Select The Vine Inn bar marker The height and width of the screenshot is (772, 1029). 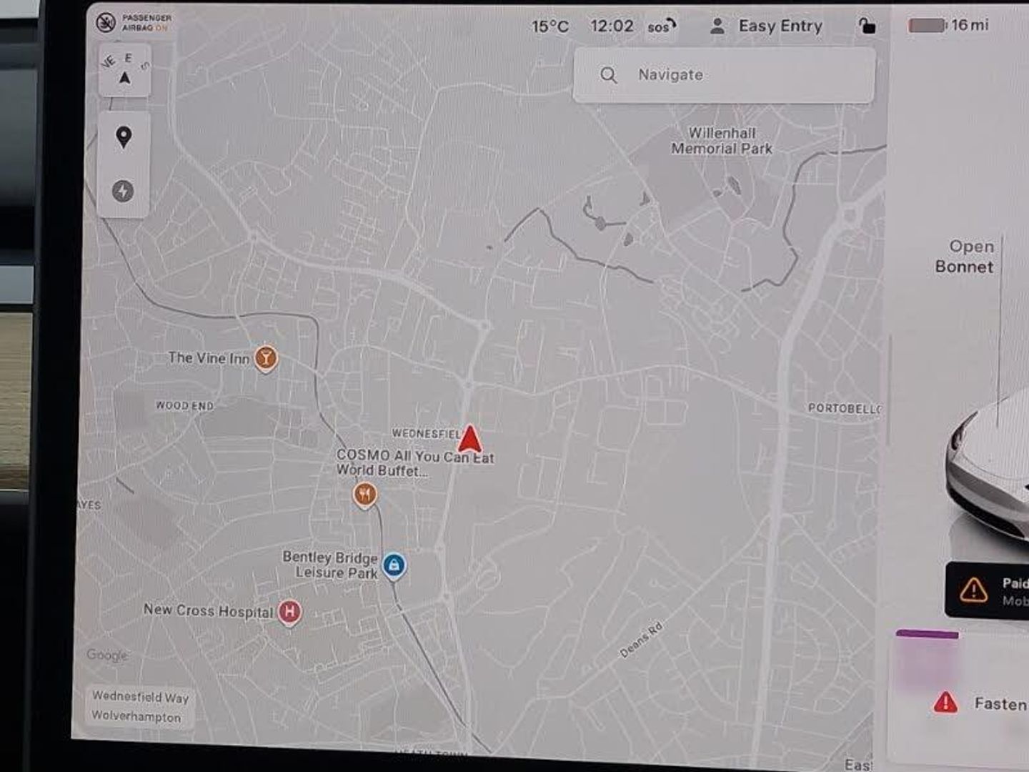[266, 358]
